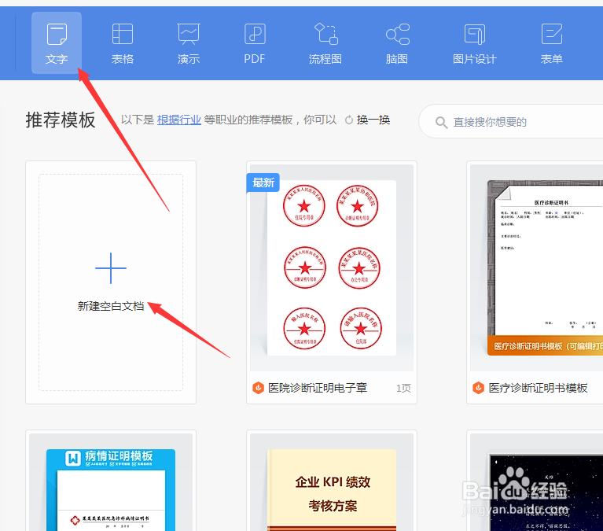Open the 根据行业 link

pyautogui.click(x=178, y=120)
